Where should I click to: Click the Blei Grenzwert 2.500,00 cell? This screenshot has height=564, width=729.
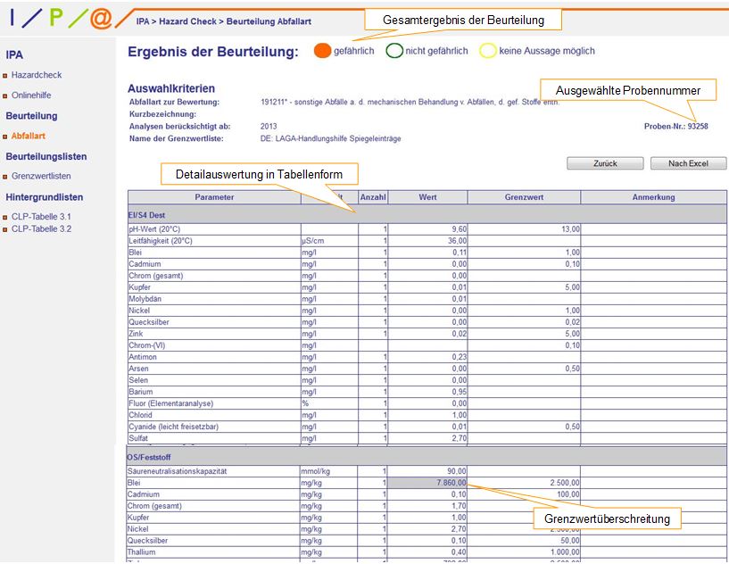(x=524, y=483)
